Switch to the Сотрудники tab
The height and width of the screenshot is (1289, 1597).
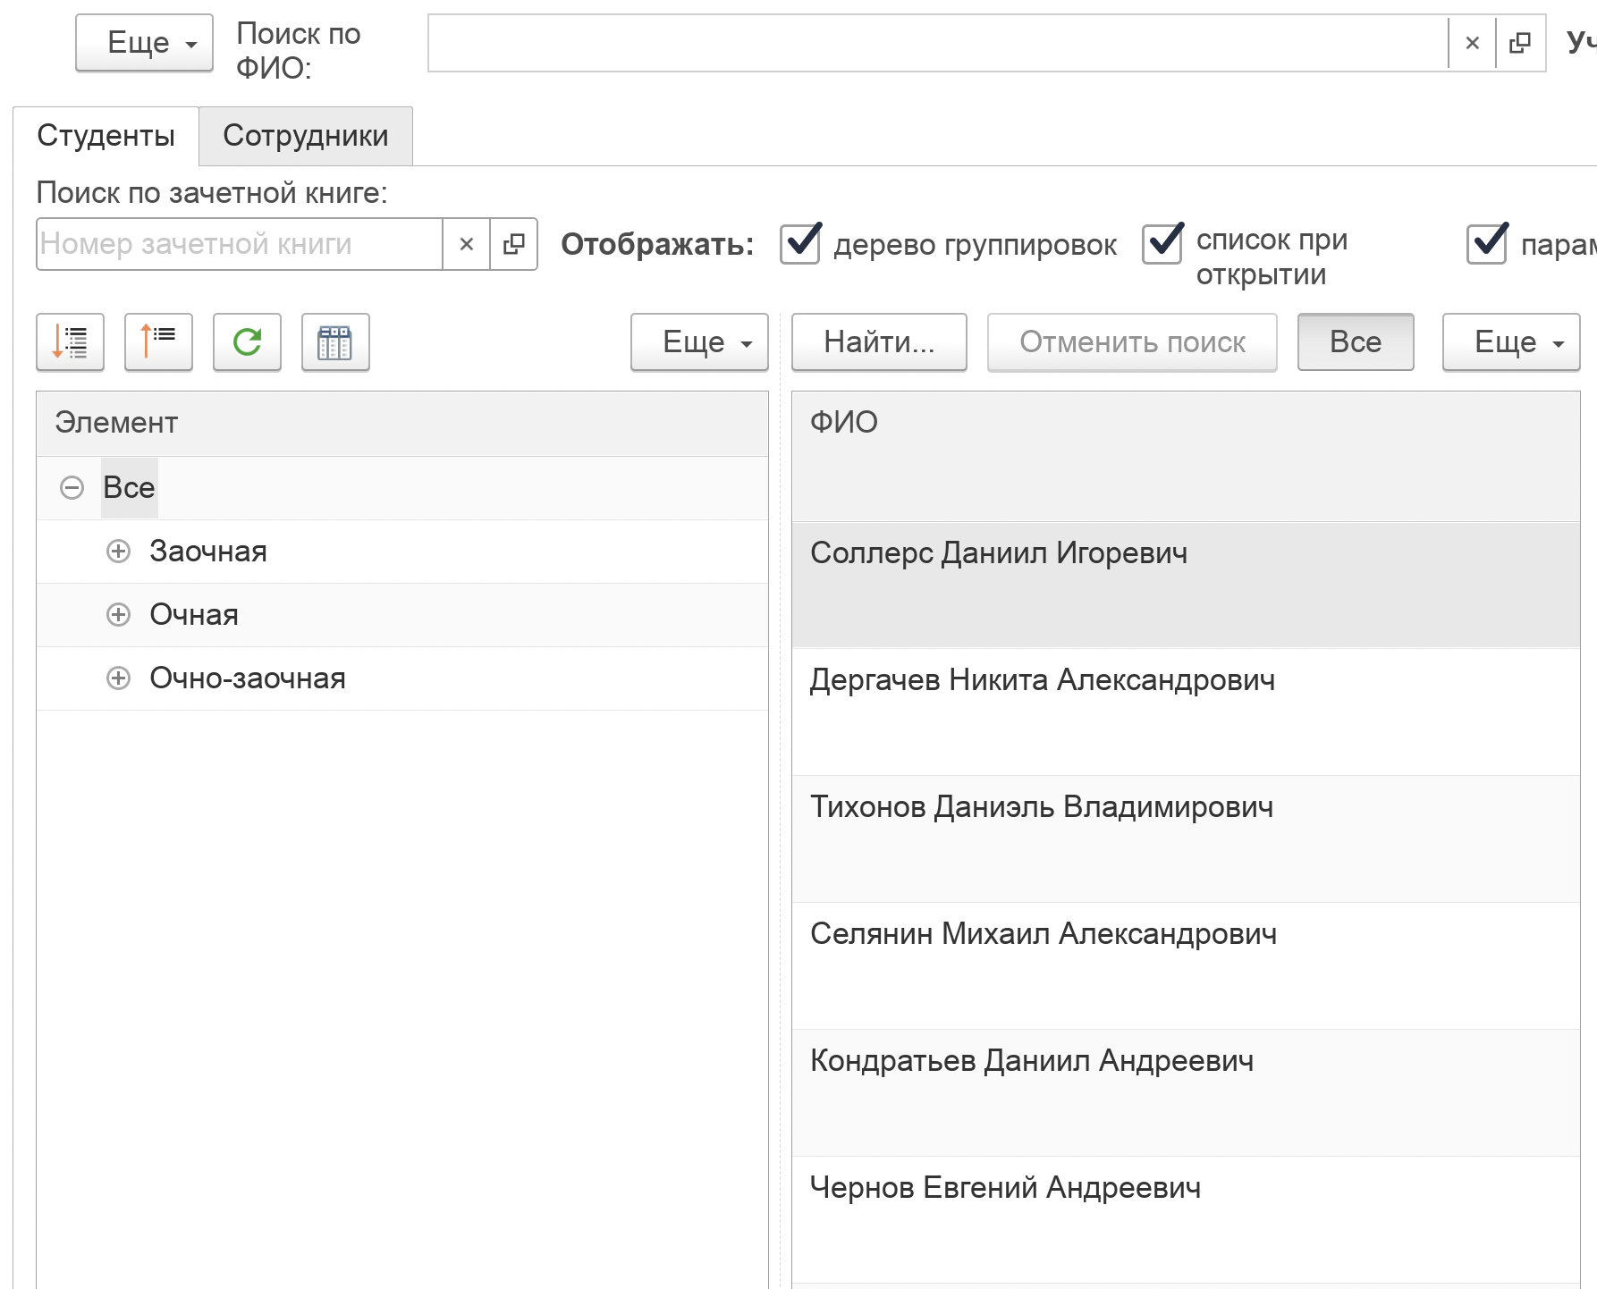pos(305,136)
